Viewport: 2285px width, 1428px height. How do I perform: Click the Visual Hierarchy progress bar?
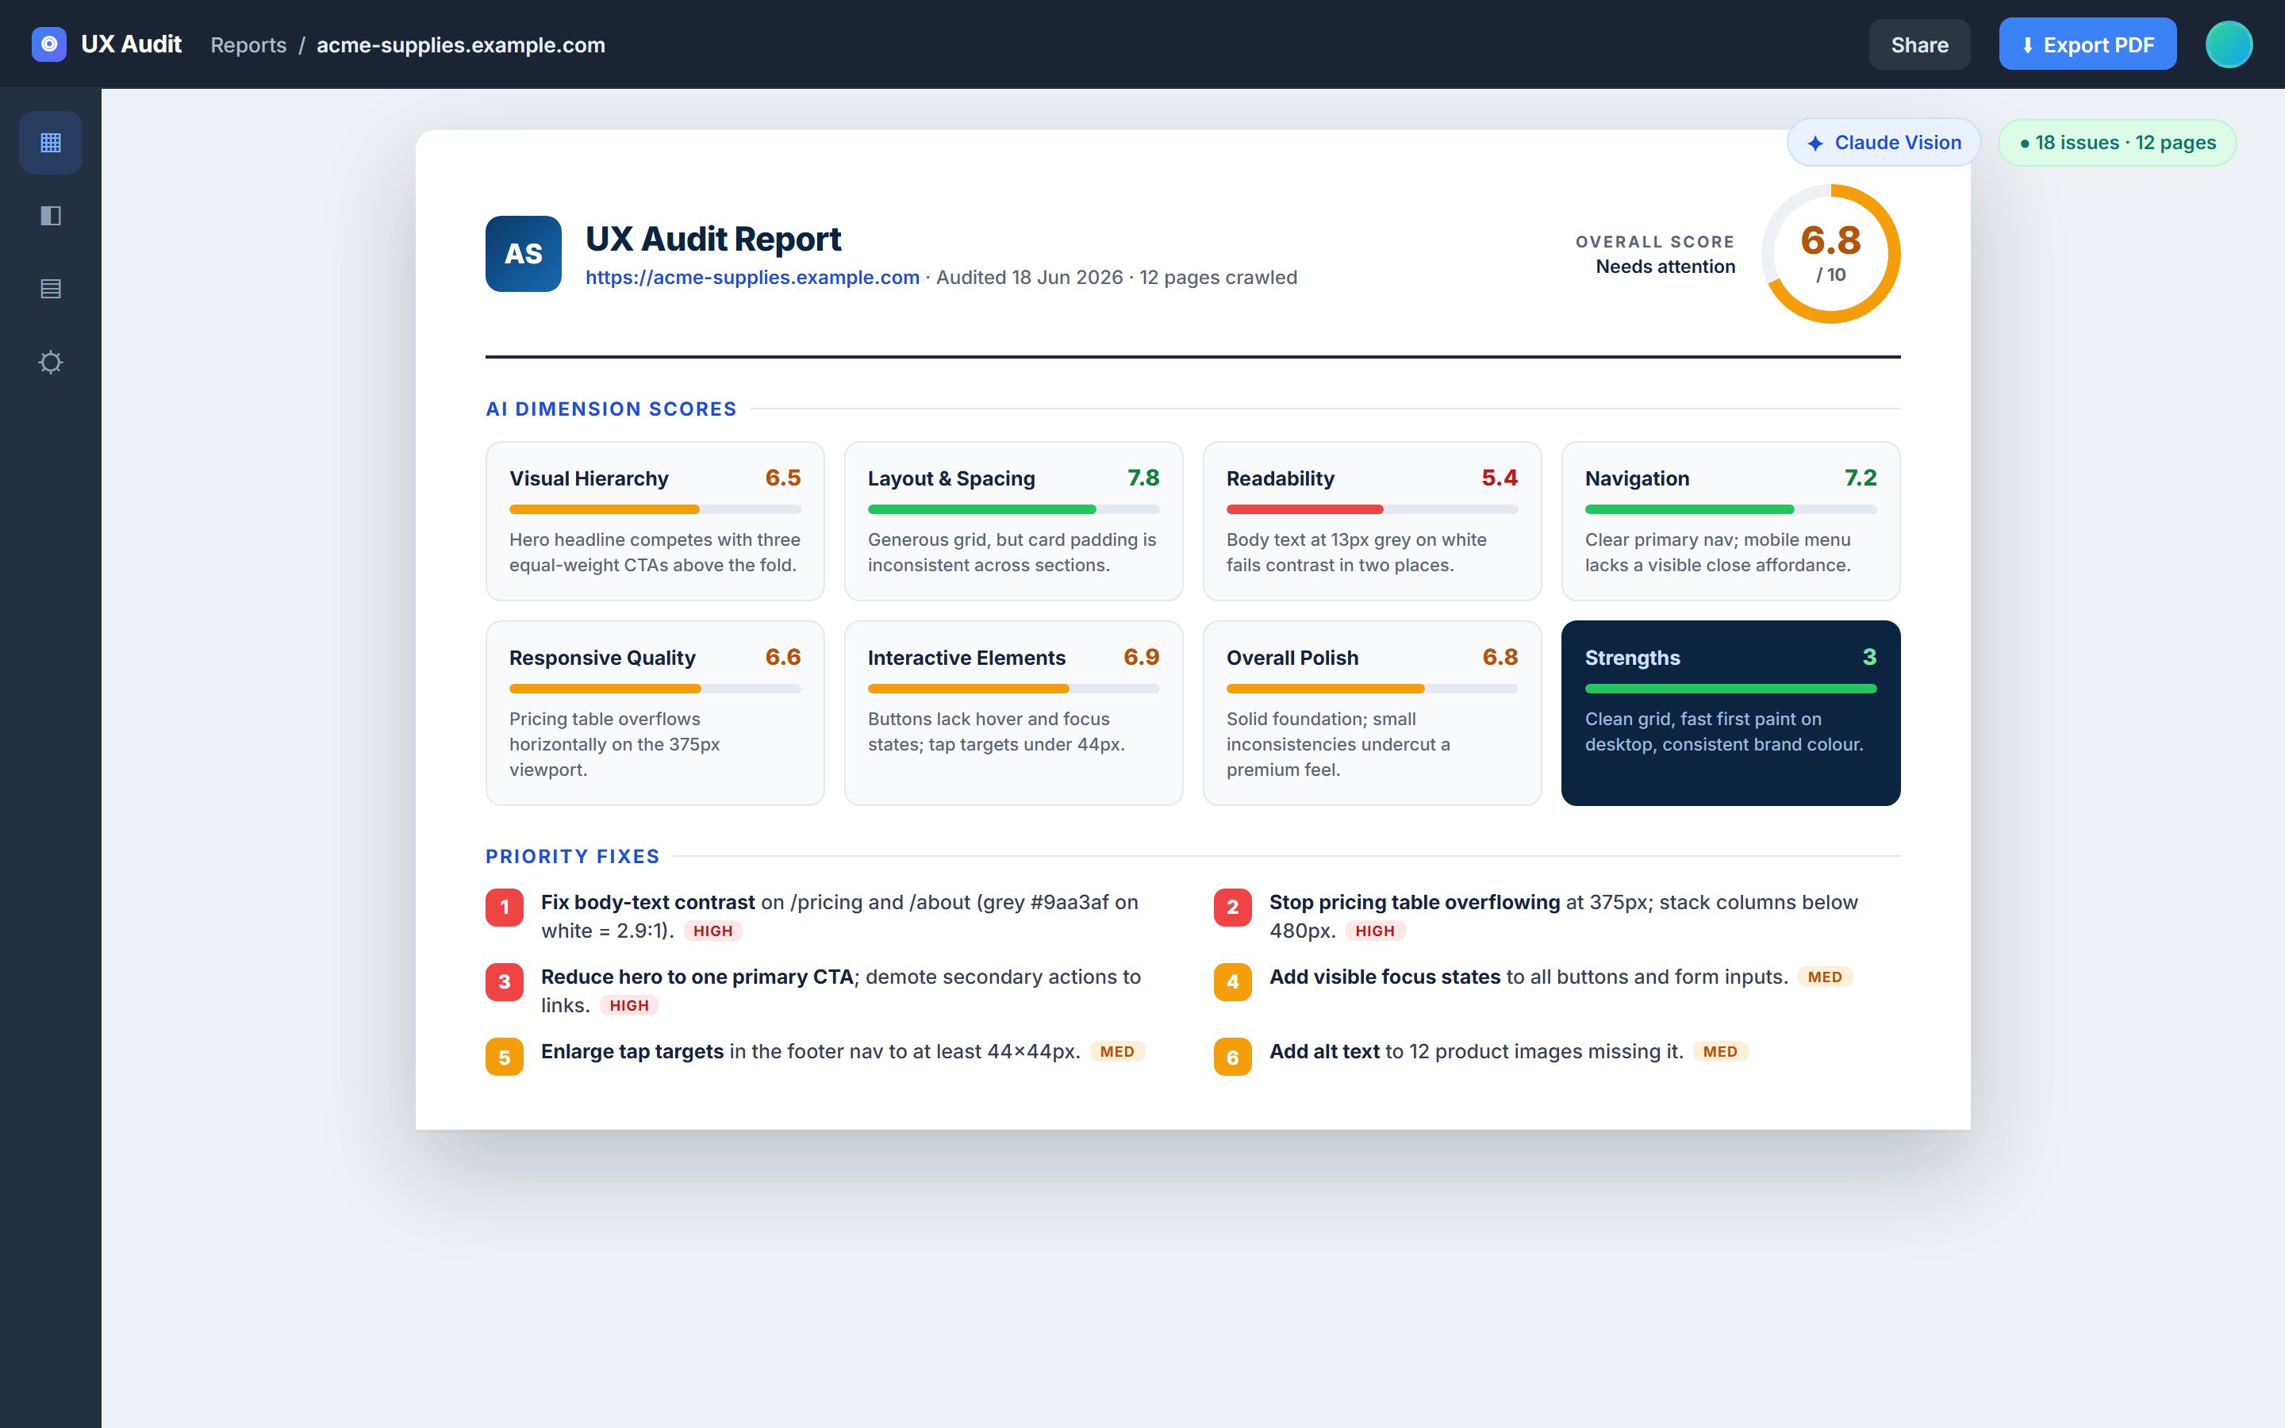(655, 509)
